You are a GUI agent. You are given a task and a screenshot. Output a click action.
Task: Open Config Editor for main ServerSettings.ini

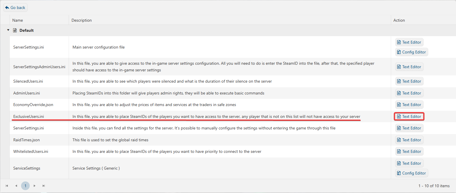tap(411, 52)
